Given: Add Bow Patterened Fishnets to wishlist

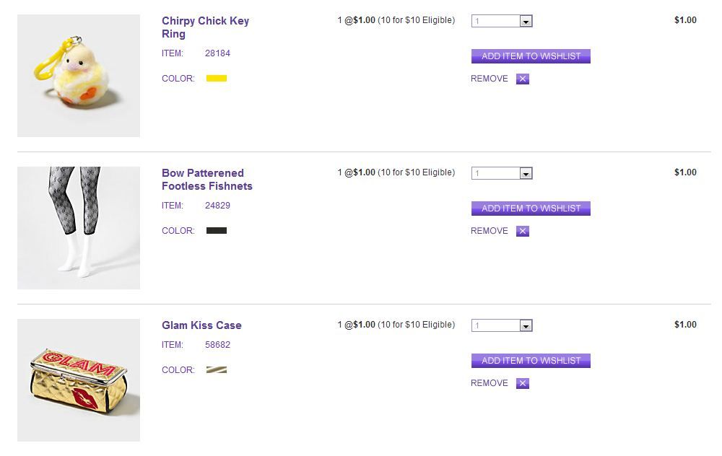Looking at the screenshot, I should 531,209.
